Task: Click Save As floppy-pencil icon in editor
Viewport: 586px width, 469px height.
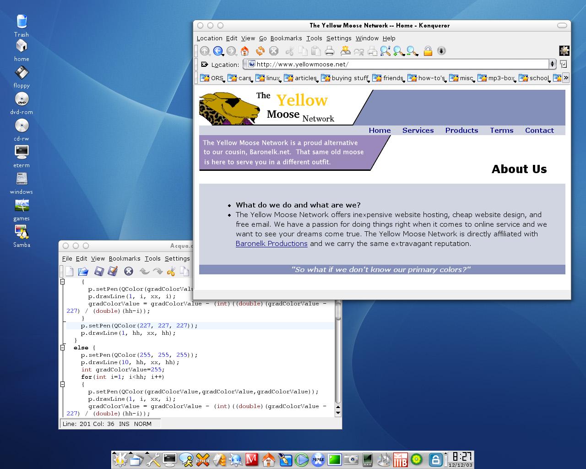Action: click(x=113, y=271)
